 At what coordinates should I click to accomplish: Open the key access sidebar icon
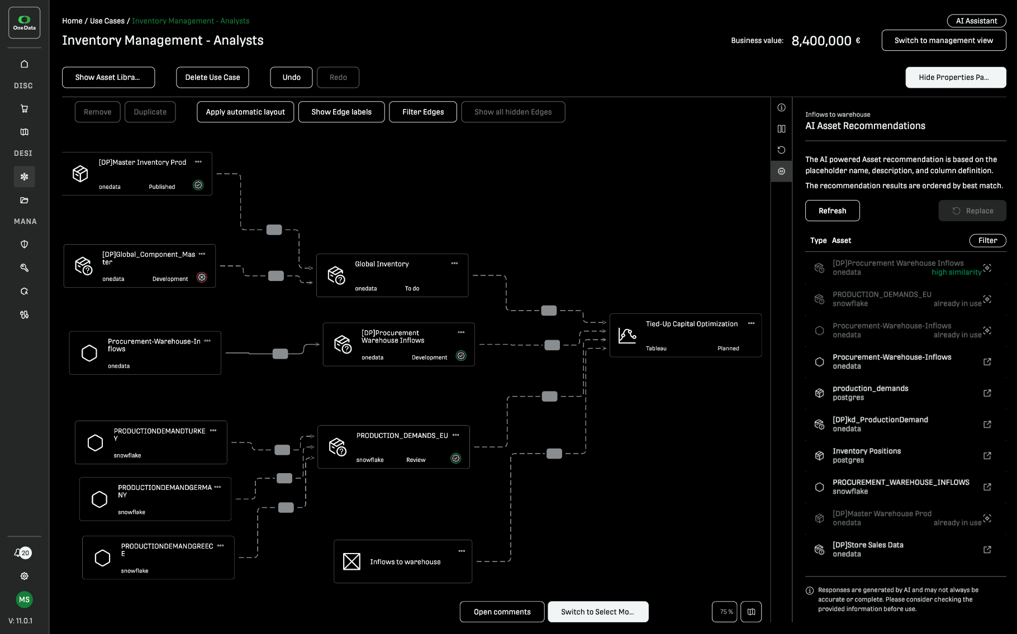24,268
